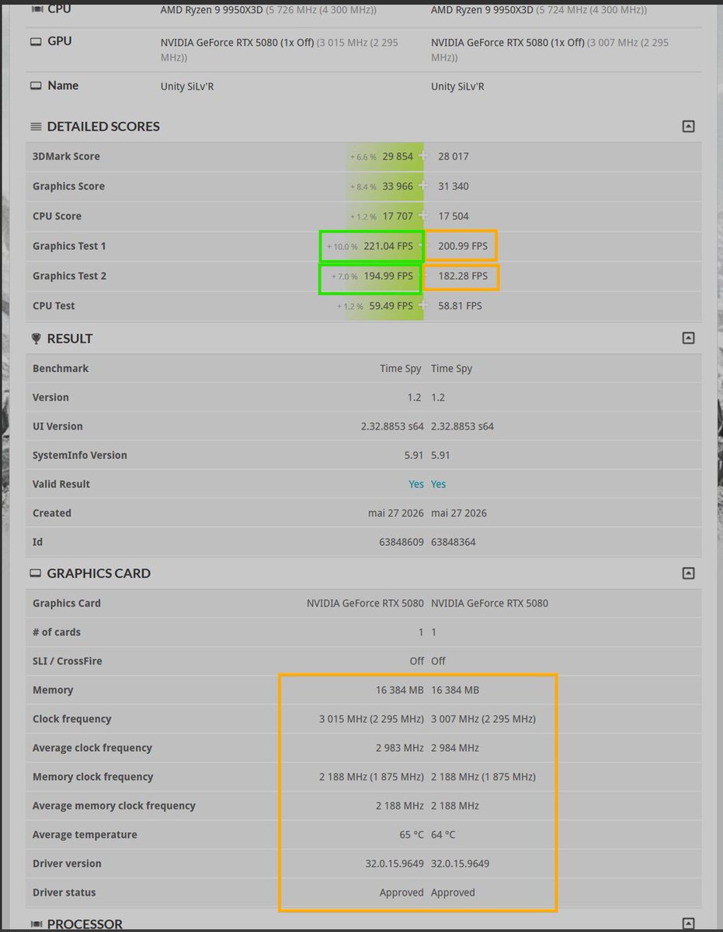Click the 'Average clock frequency' row label
Screen dimensions: 723x932
[x=92, y=748]
